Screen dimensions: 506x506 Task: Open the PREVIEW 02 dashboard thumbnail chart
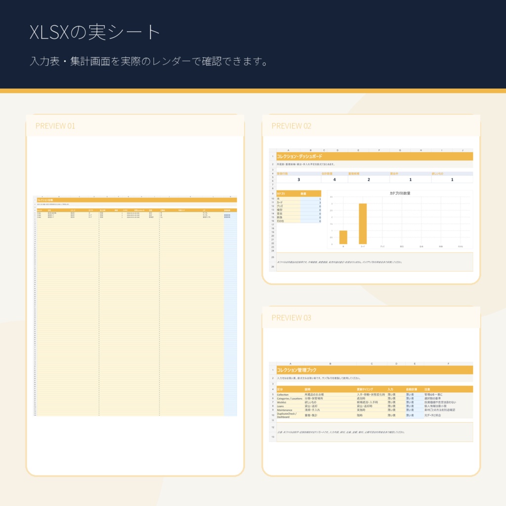[x=400, y=219]
